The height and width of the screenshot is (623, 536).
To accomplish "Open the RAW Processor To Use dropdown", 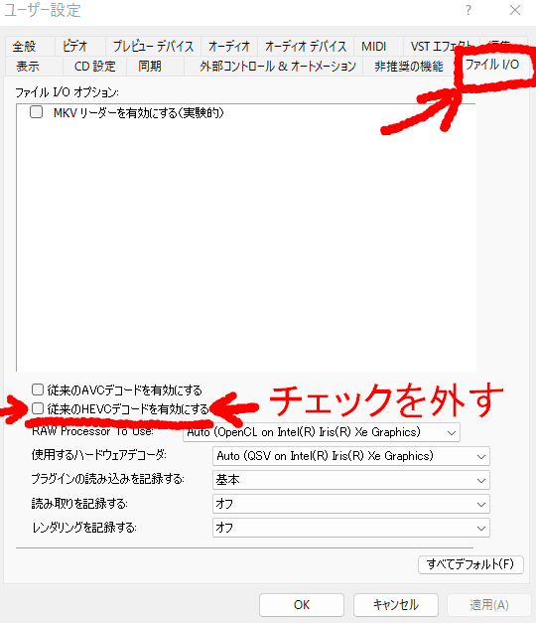I will [322, 432].
